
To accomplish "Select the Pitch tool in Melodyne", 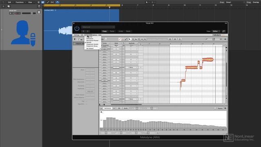I will click(x=133, y=39).
